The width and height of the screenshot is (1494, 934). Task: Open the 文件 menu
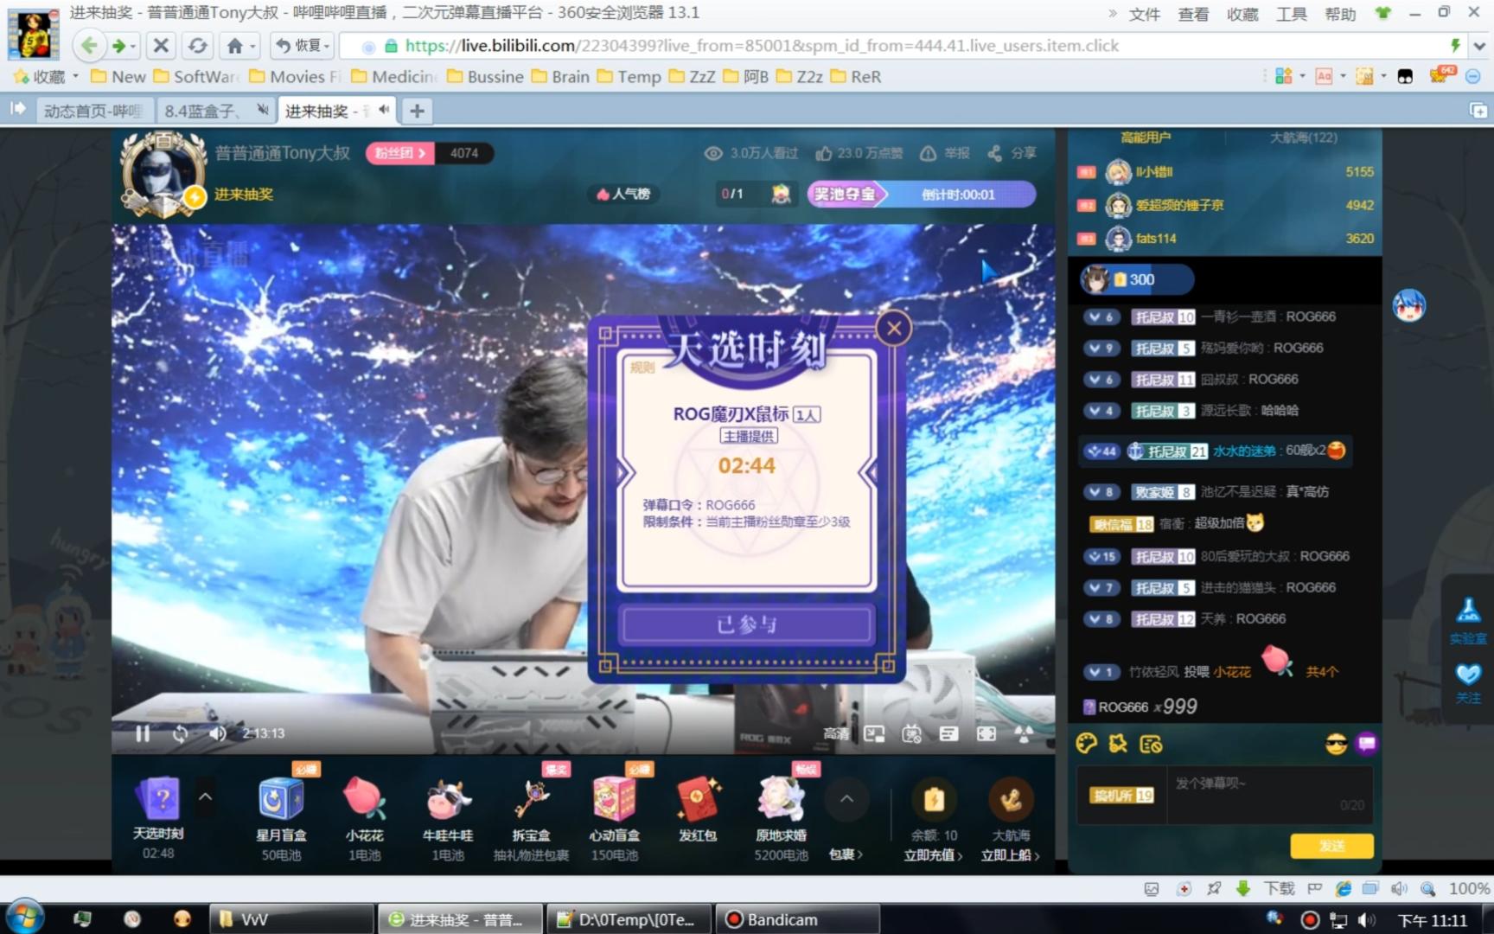coord(1144,14)
